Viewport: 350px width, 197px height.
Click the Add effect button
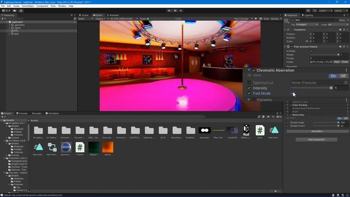click(317, 131)
